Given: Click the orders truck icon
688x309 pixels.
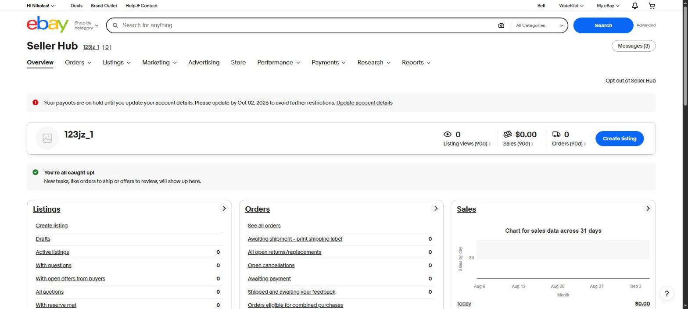Looking at the screenshot, I should pos(556,135).
